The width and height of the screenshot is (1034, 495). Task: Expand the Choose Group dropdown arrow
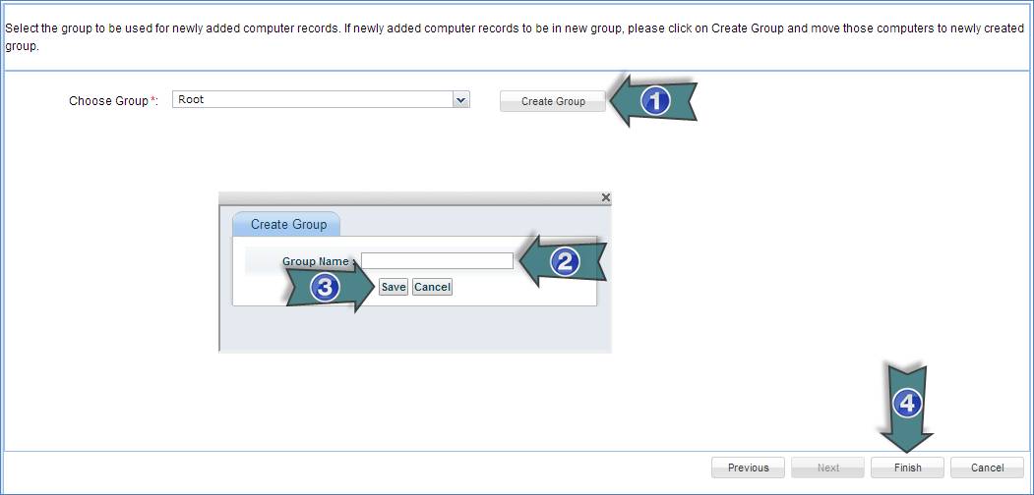coord(460,100)
